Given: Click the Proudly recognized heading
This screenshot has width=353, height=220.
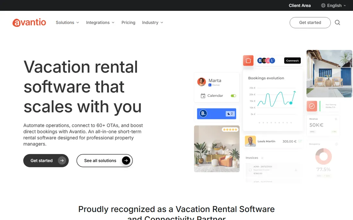Looking at the screenshot, I should [176, 213].
